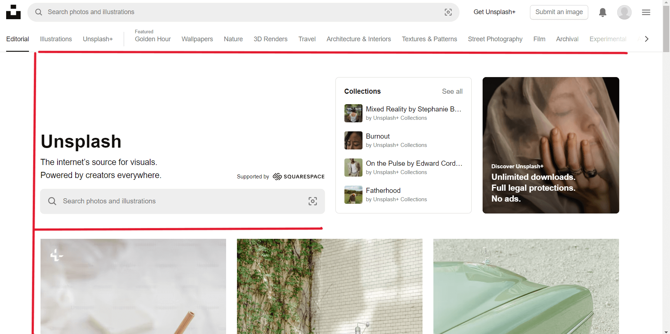Image resolution: width=670 pixels, height=334 pixels.
Task: Open the 3D Renders topic
Action: pyautogui.click(x=271, y=39)
